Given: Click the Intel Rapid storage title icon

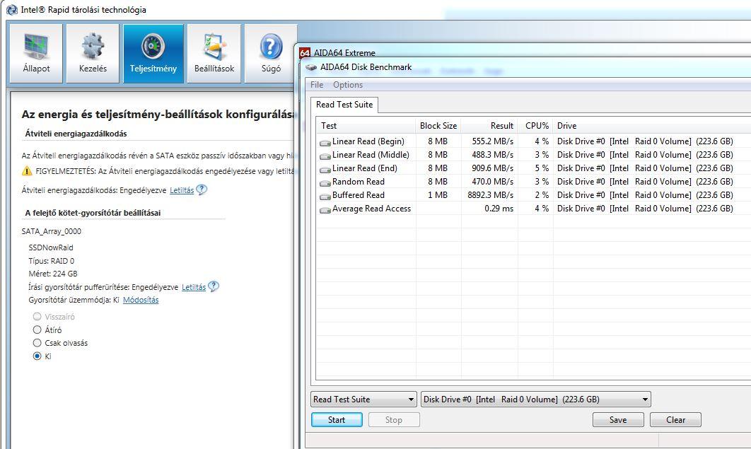Looking at the screenshot, I should pos(11,10).
